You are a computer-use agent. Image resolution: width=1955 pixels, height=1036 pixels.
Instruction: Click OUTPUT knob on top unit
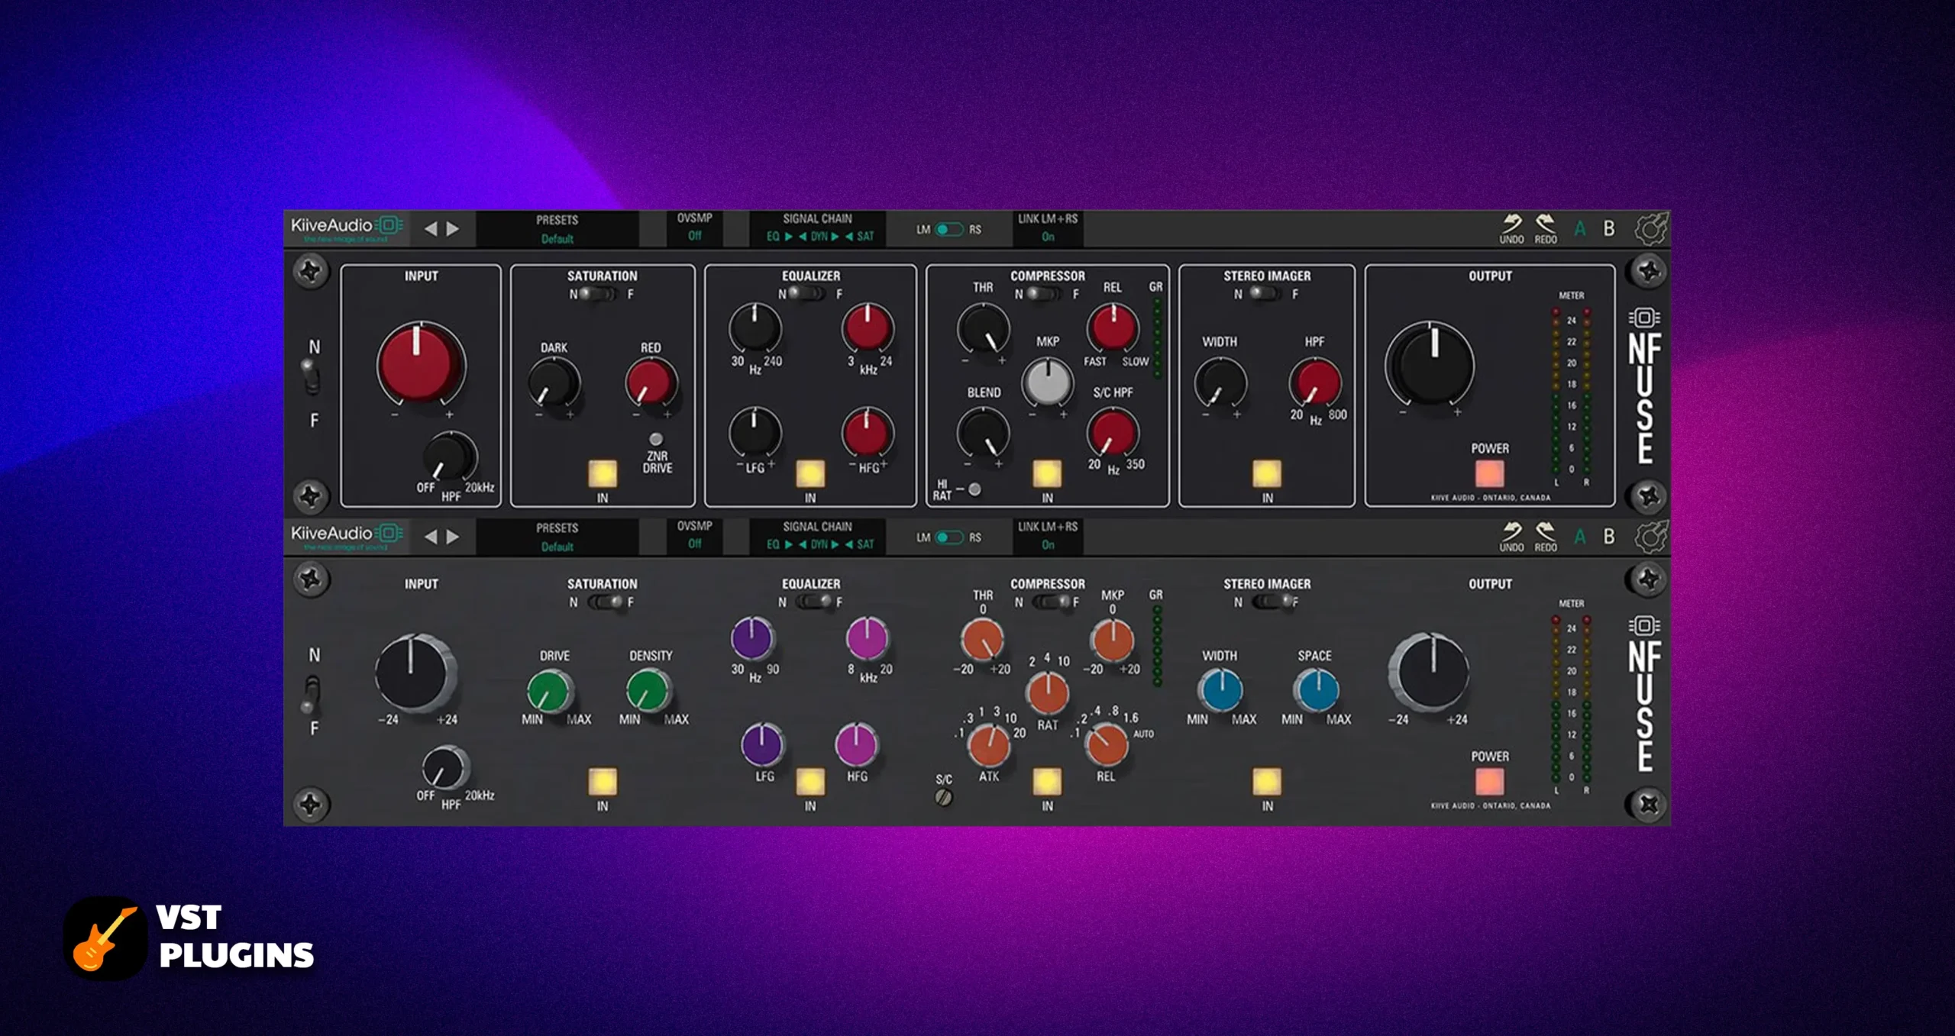(1430, 363)
